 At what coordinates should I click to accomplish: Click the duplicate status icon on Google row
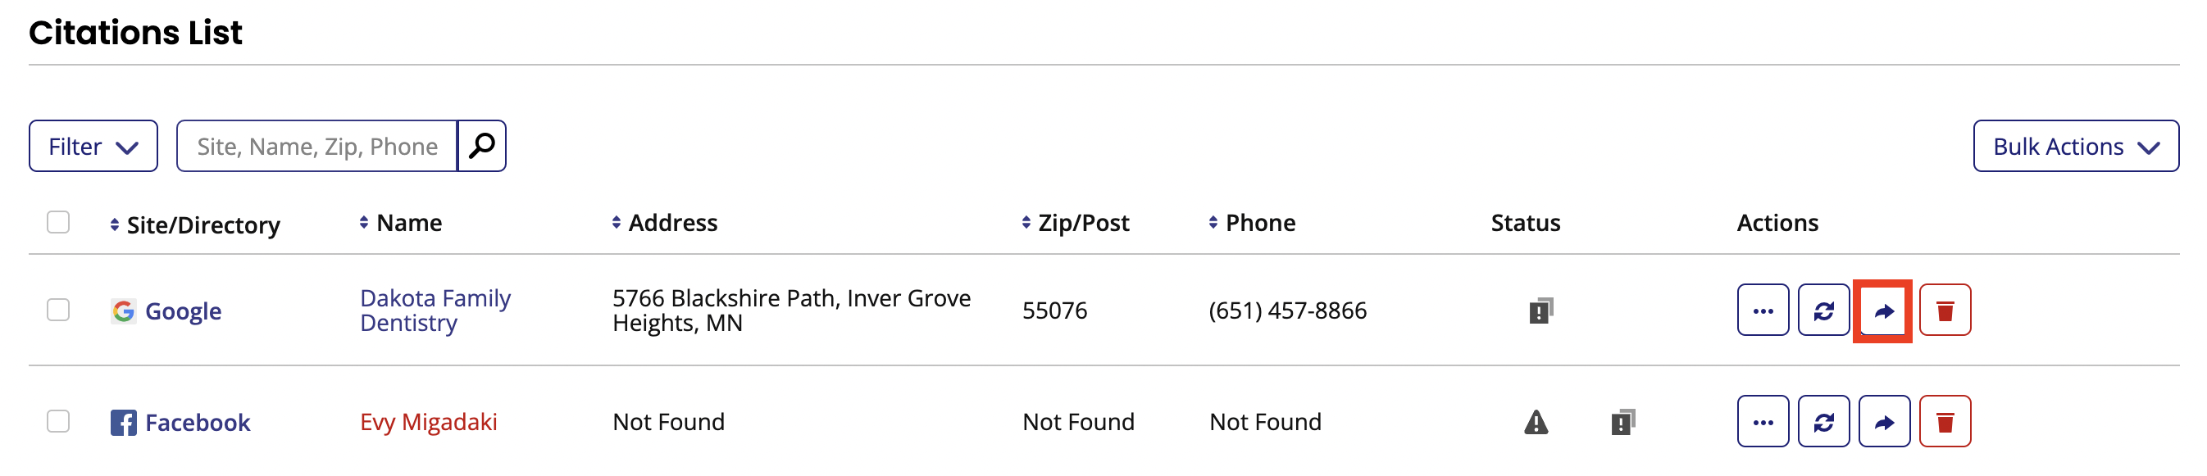[x=1540, y=311]
